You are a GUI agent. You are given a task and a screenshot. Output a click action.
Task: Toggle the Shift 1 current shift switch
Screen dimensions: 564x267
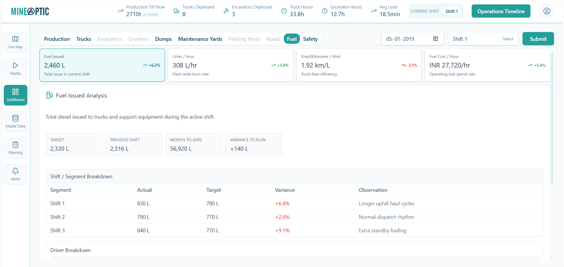click(x=452, y=11)
